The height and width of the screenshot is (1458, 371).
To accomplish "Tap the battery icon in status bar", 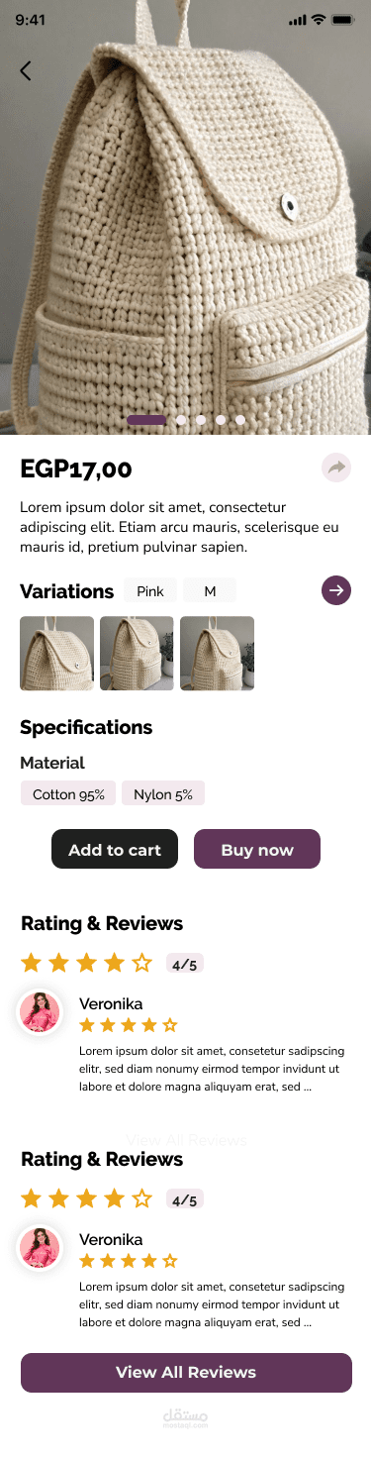I will coord(342,20).
